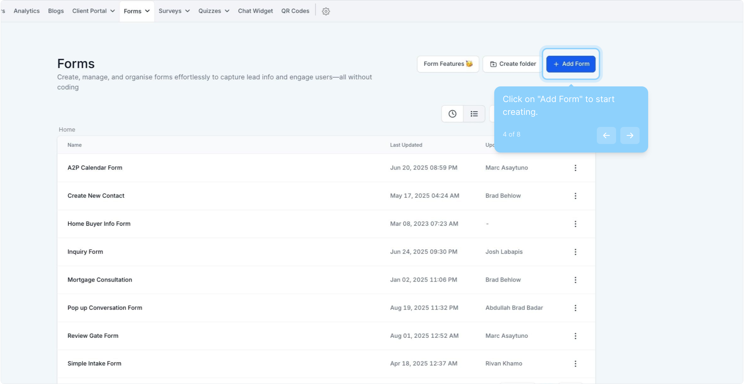Viewport: 744px width, 384px height.
Task: Open three-dot menu for Review Gate Form
Action: (x=575, y=336)
